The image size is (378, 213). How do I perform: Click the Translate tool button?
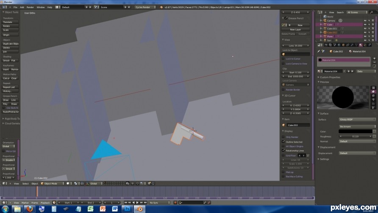10,22
